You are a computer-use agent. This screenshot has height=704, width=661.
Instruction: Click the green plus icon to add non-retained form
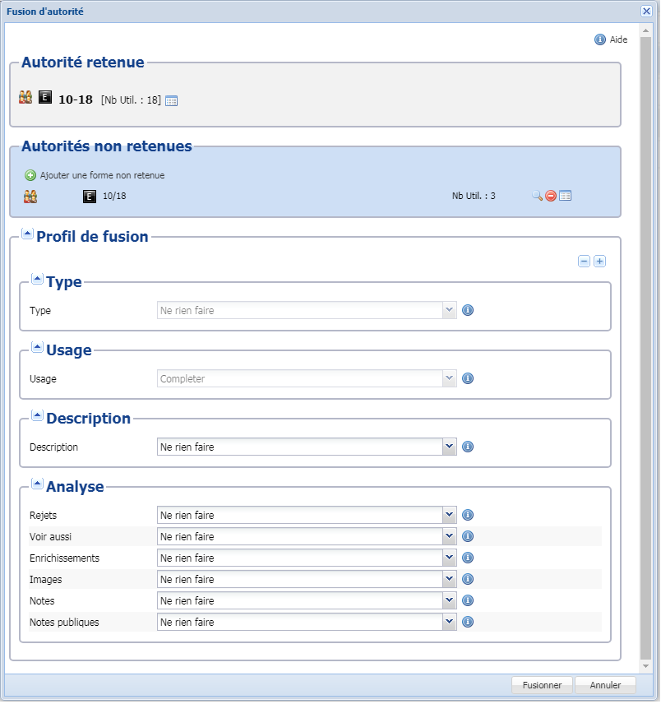[30, 175]
